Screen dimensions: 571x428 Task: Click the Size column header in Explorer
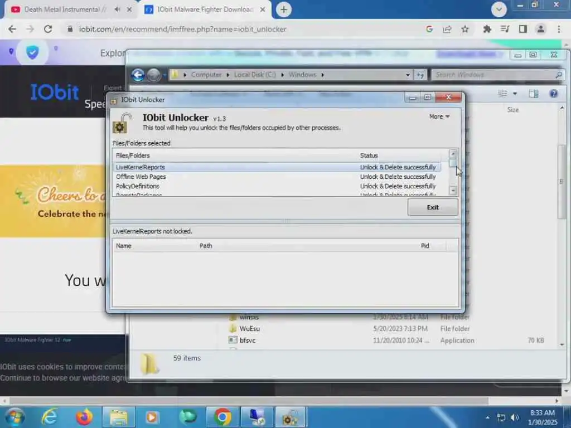tap(513, 110)
